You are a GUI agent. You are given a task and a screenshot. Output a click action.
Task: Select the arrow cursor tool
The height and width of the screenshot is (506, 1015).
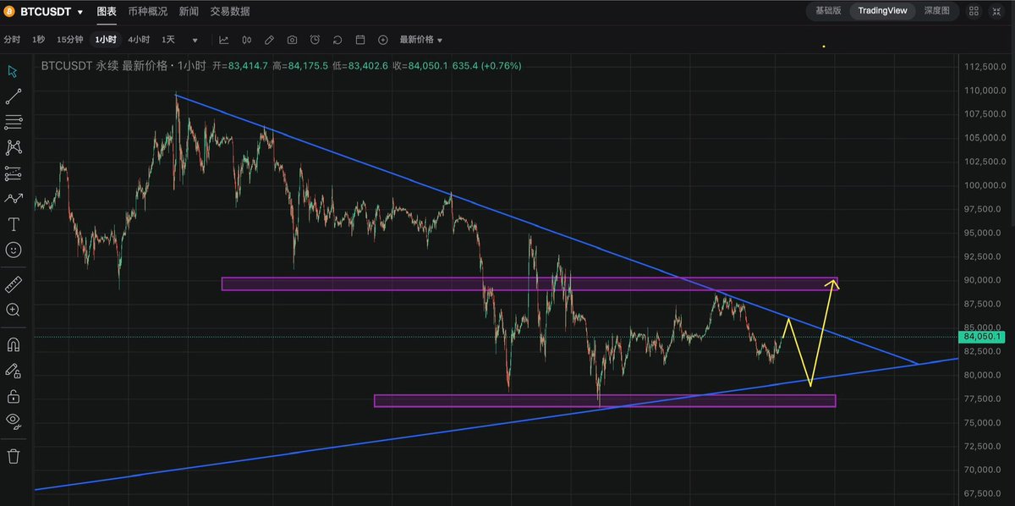13,70
